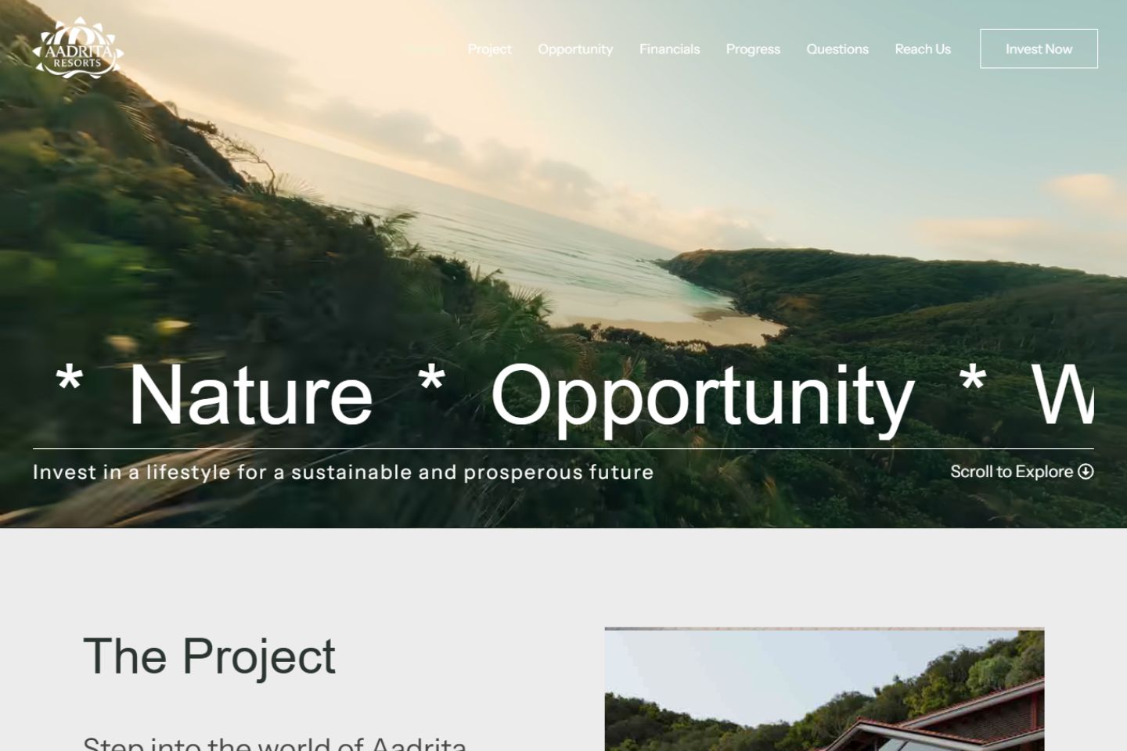Click The Project section heading
The width and height of the screenshot is (1127, 751).
[209, 656]
